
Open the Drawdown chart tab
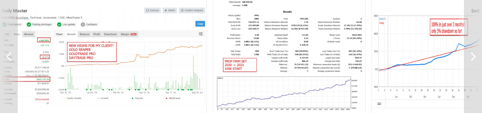[x=110, y=34]
